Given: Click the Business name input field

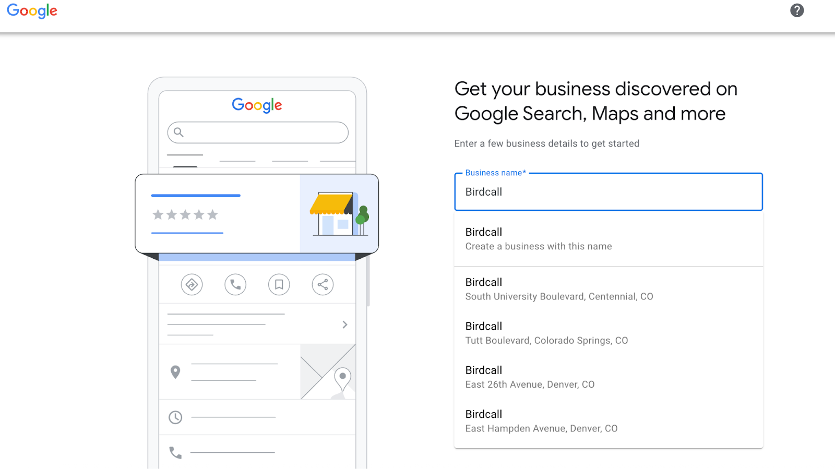Looking at the screenshot, I should click(609, 192).
